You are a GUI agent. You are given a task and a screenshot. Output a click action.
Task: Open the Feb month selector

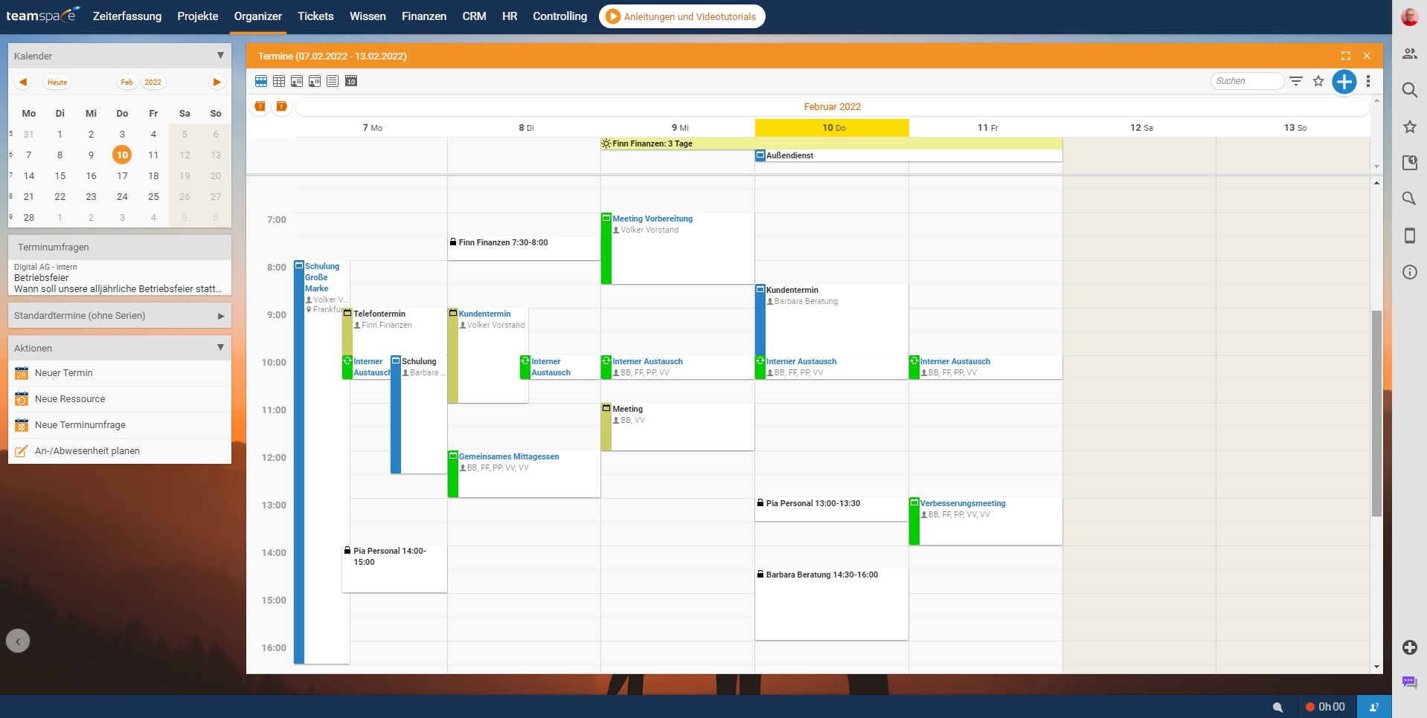click(127, 82)
